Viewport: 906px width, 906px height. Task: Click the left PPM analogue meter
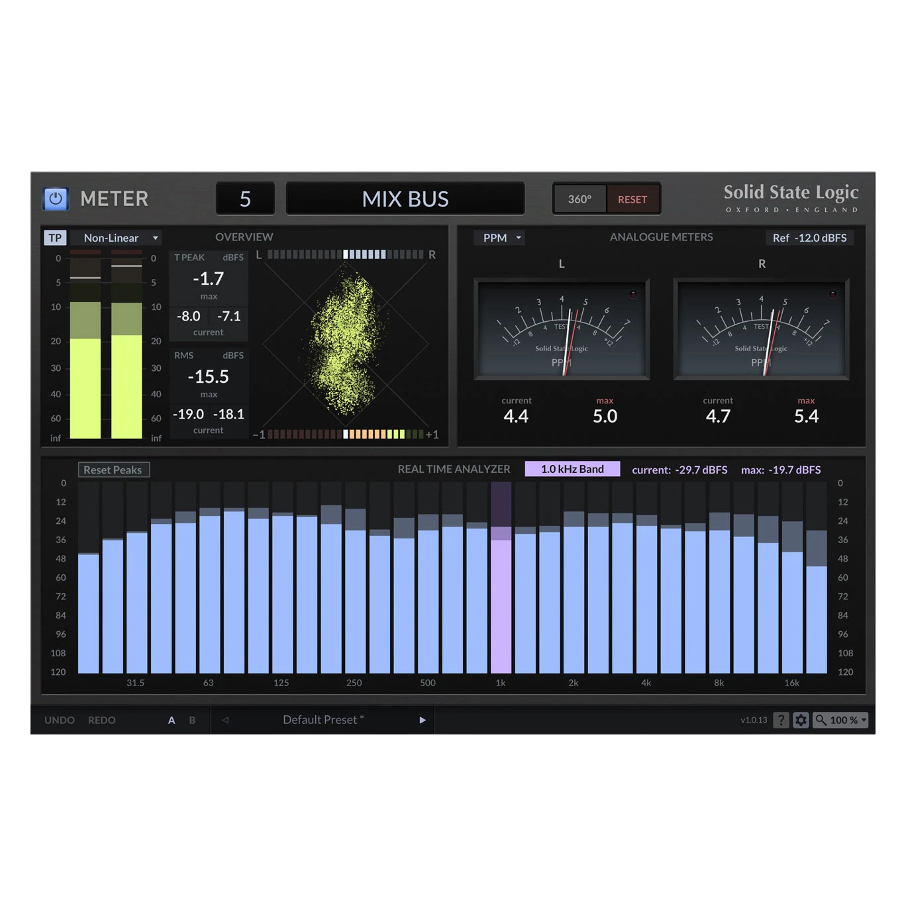coord(562,329)
